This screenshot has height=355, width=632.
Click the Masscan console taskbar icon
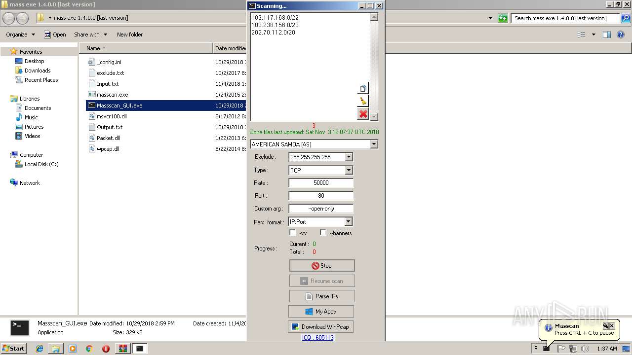point(140,349)
